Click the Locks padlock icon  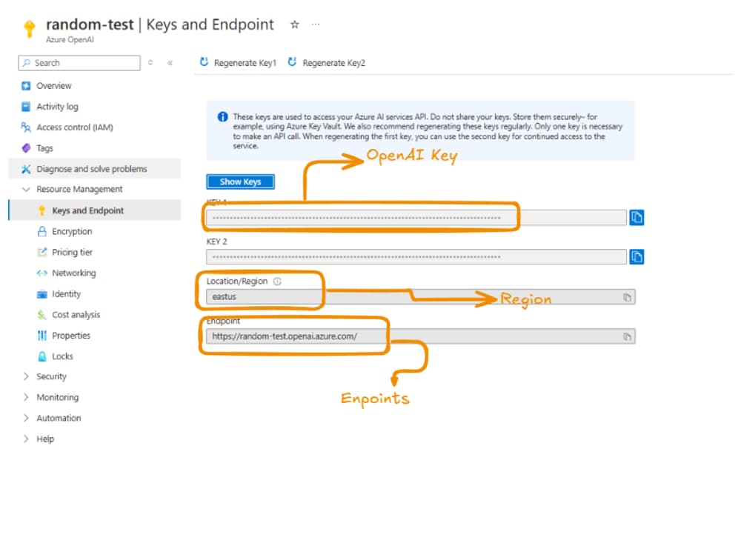pos(42,356)
